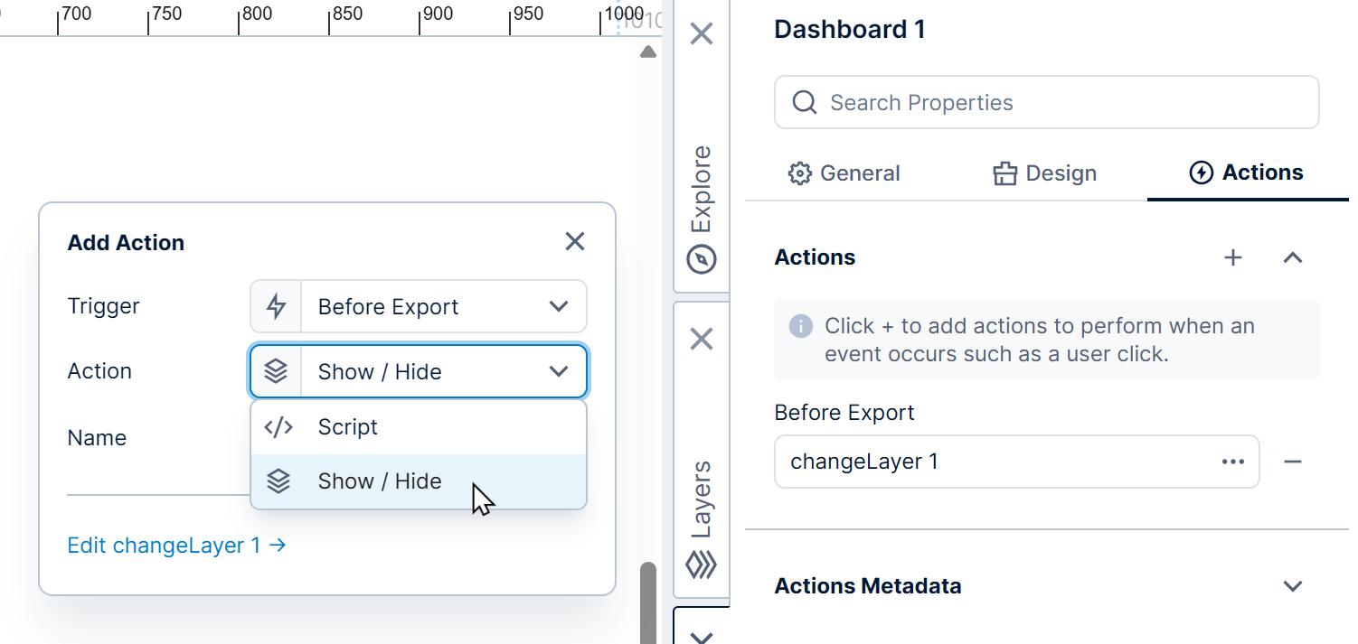Collapse the Actions section with the chevron

click(1292, 257)
